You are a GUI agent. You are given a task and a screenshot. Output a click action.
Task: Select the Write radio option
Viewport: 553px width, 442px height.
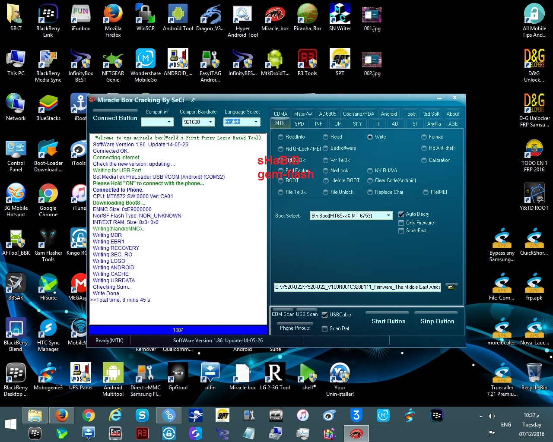376,137
